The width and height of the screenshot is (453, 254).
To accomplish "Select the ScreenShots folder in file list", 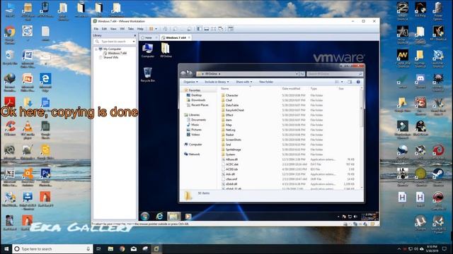I will pyautogui.click(x=231, y=140).
